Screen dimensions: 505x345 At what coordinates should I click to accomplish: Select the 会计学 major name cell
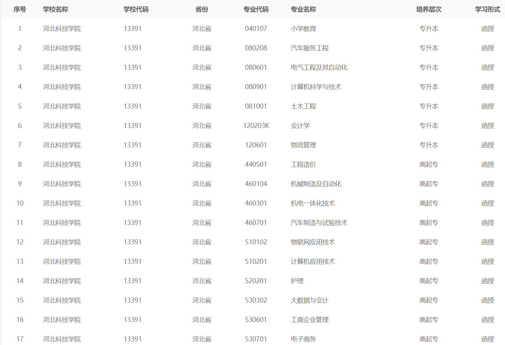click(300, 126)
